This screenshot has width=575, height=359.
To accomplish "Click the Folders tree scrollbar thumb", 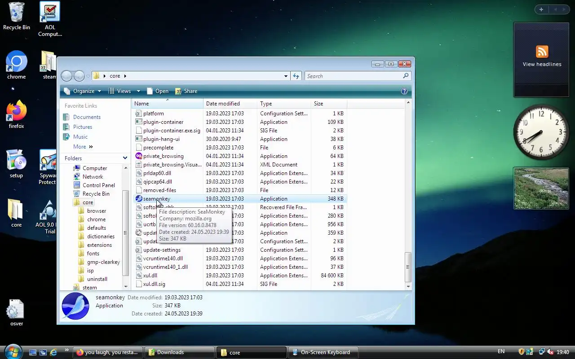I will point(125,233).
